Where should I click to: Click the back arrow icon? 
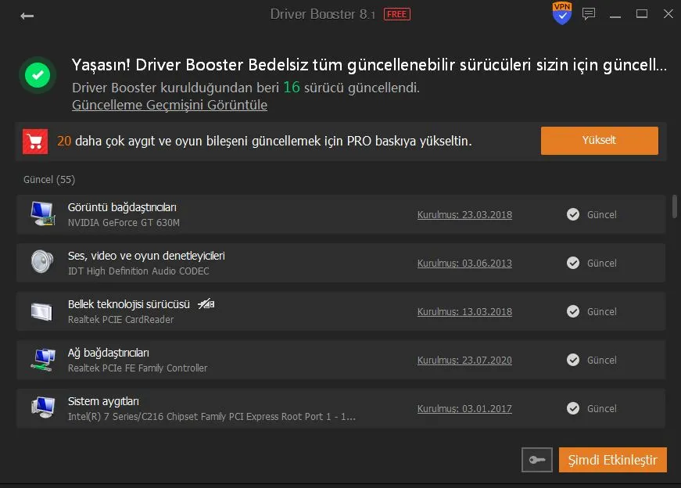click(27, 16)
